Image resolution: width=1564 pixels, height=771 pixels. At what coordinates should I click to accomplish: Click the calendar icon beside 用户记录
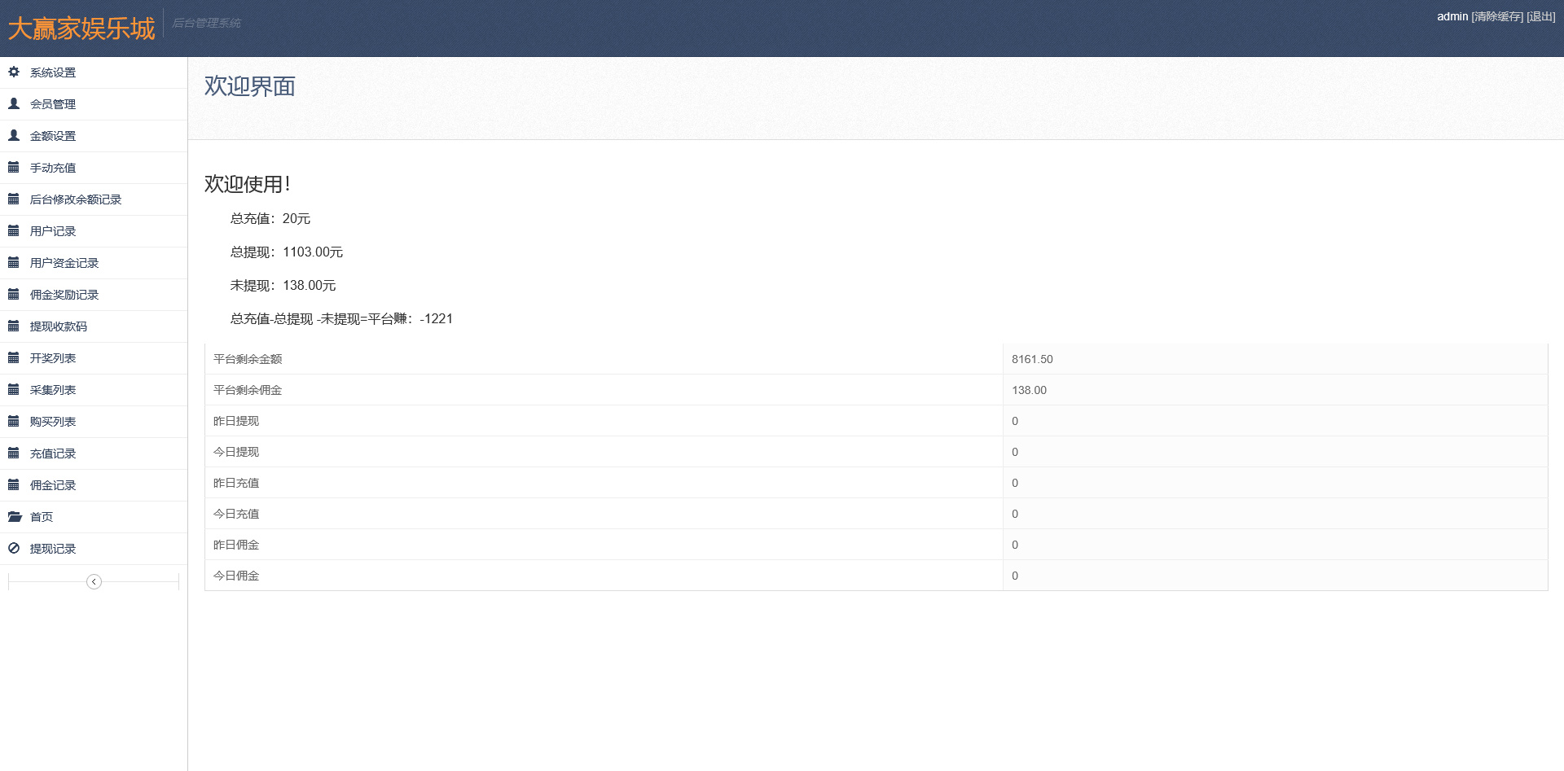(x=14, y=231)
